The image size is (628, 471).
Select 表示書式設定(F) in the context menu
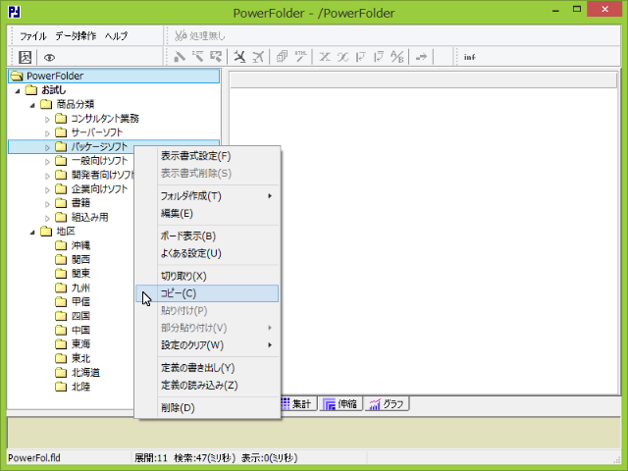(x=207, y=156)
